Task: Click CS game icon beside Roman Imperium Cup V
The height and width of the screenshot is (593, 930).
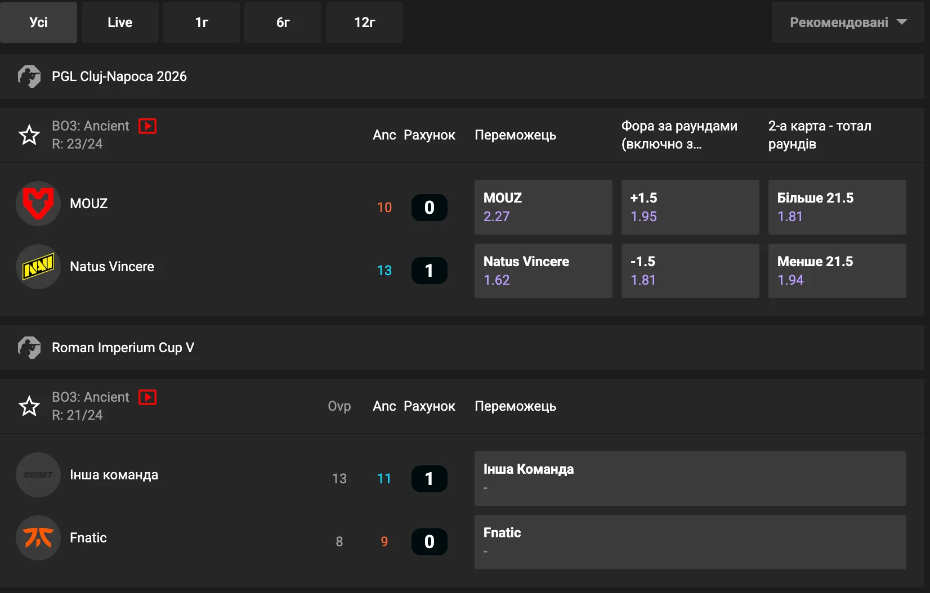Action: (29, 348)
